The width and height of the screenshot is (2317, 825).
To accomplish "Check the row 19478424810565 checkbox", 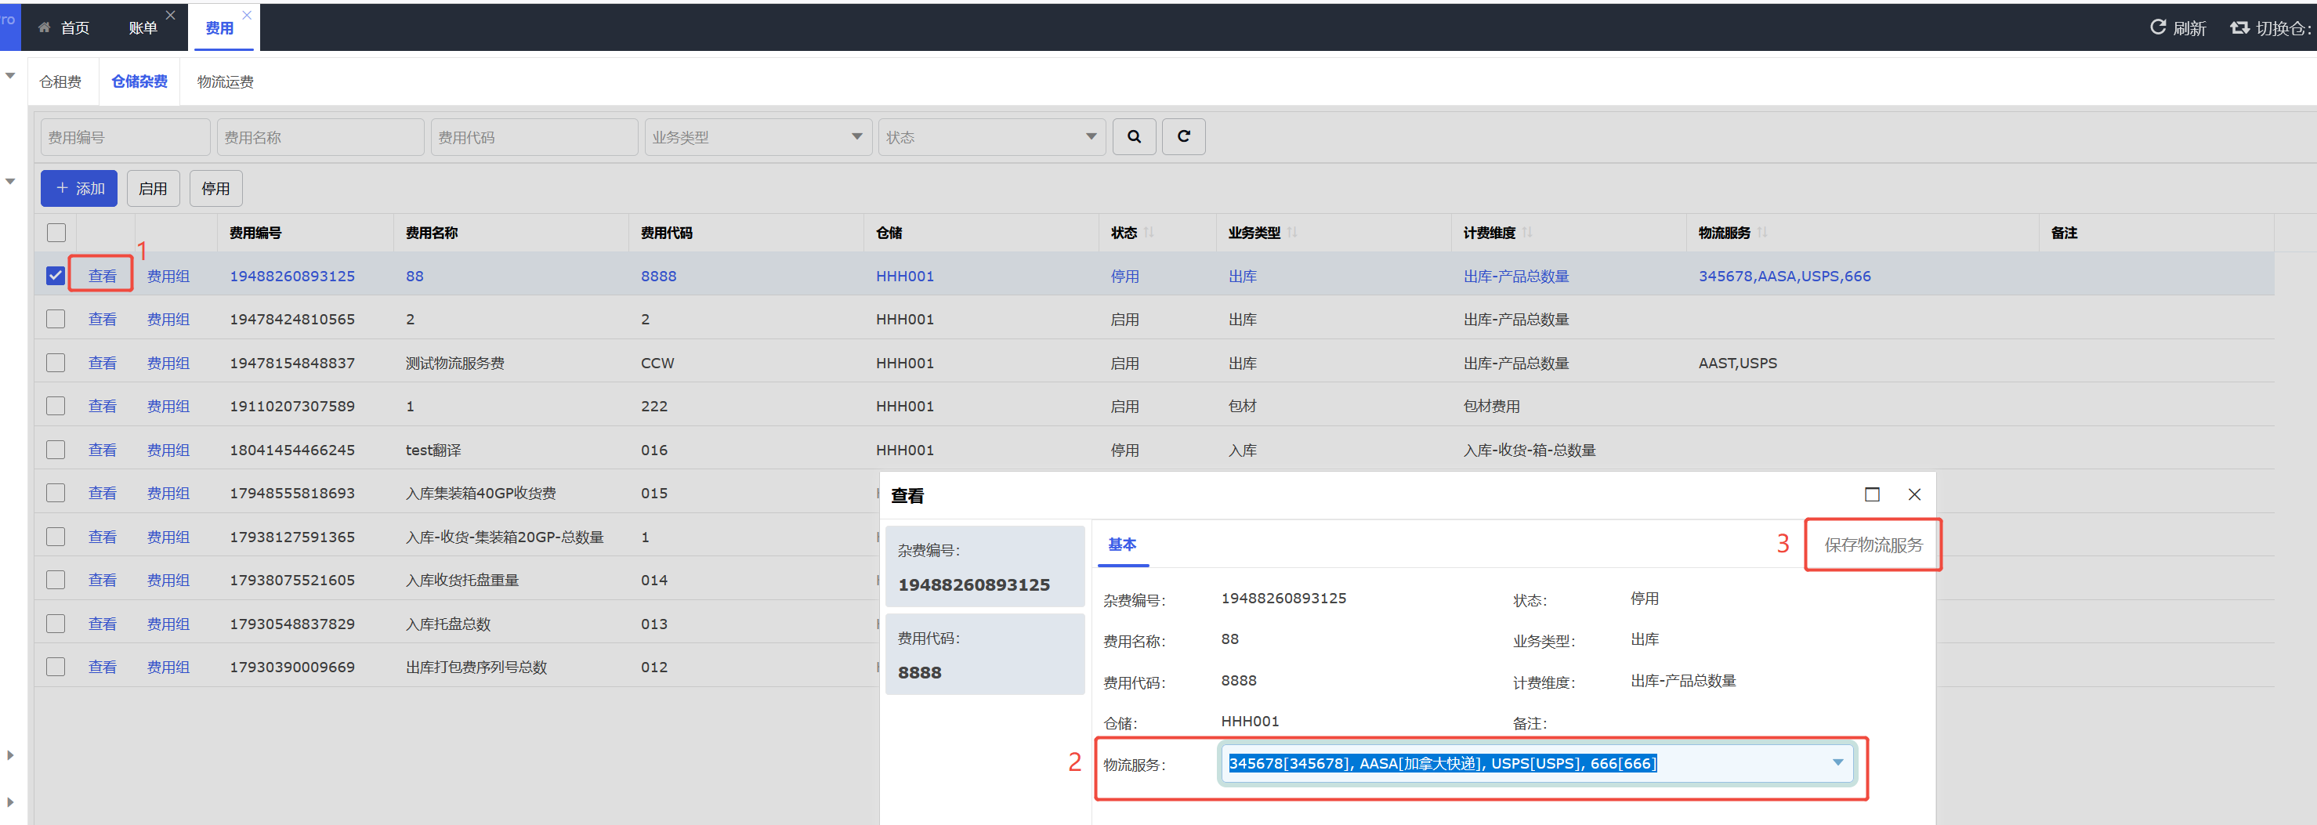I will coord(56,320).
